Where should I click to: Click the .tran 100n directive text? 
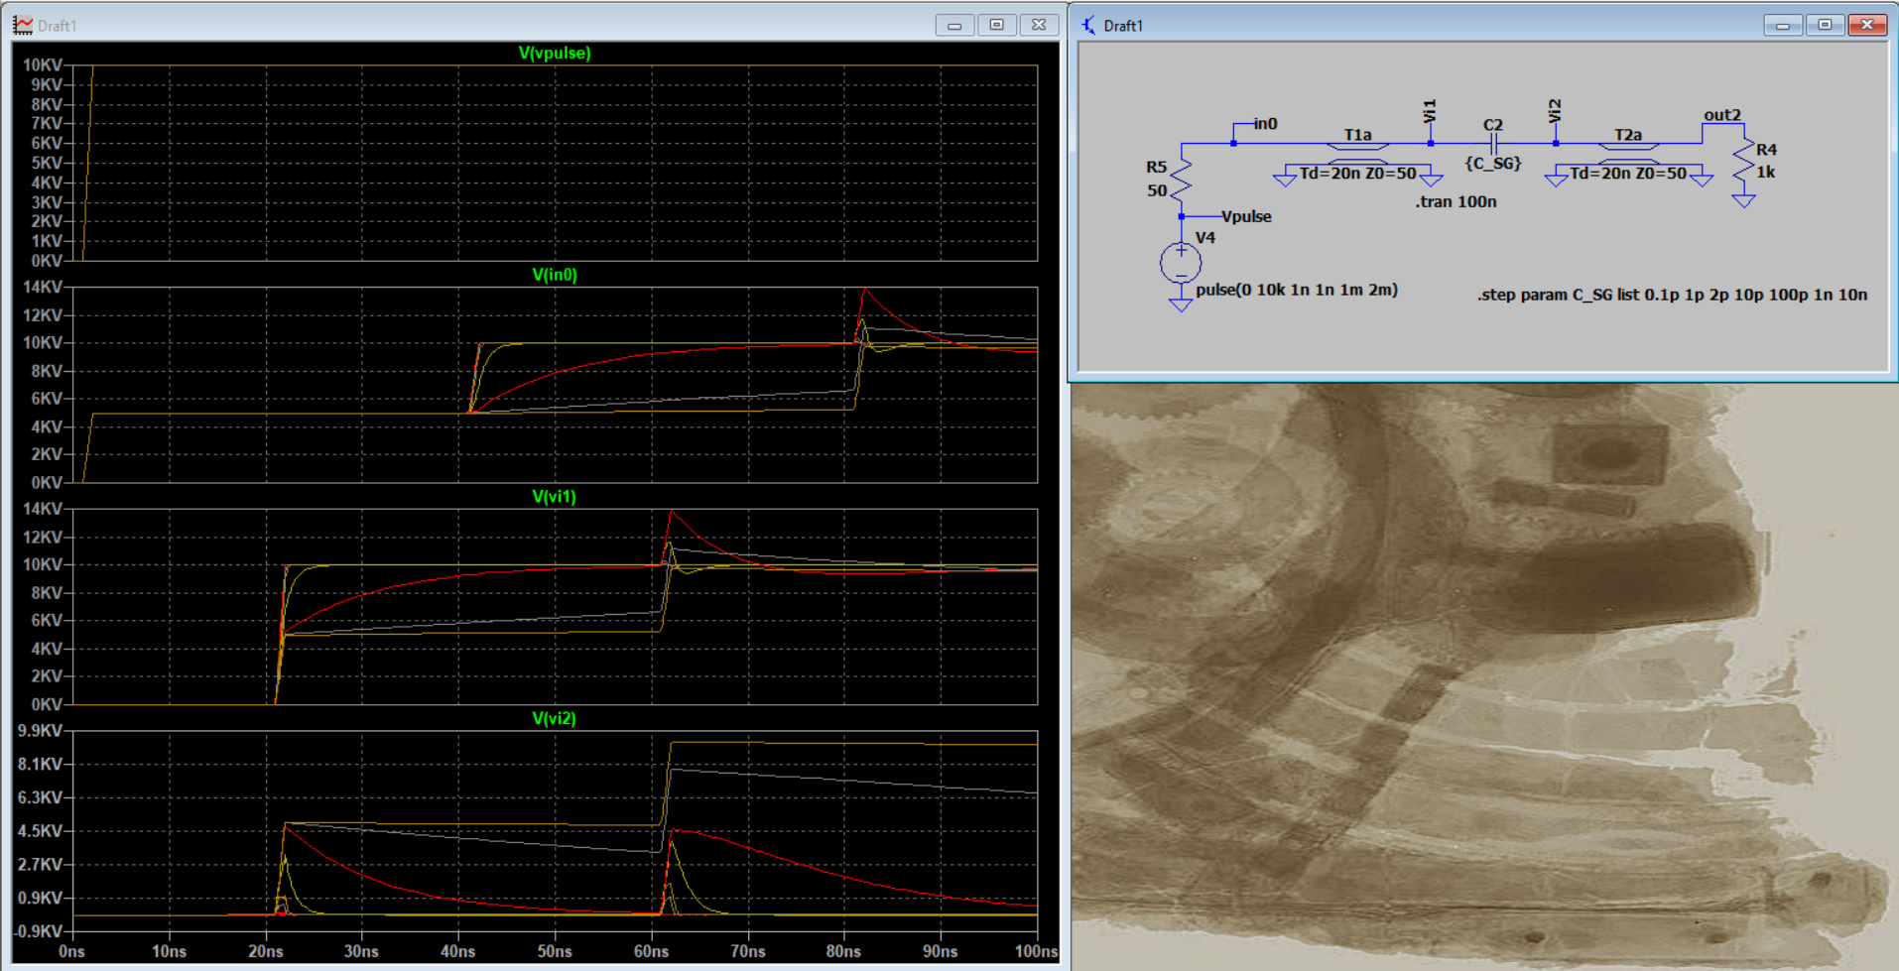pyautogui.click(x=1456, y=201)
